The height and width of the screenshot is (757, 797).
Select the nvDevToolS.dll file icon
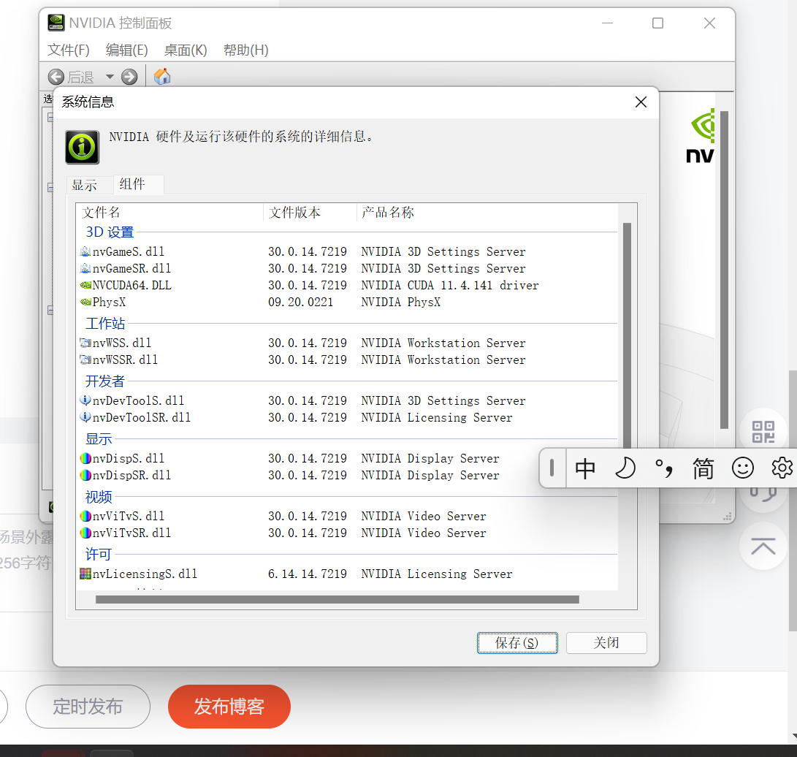[x=85, y=400]
